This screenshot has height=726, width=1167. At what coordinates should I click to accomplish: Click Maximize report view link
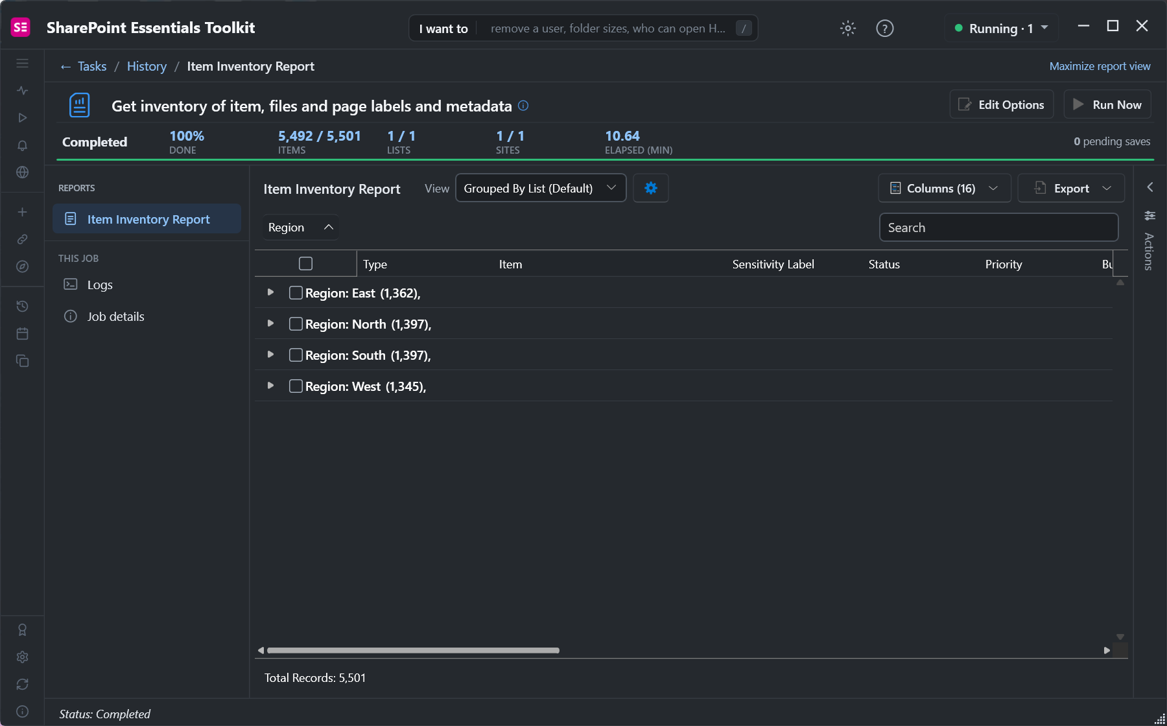[1100, 66]
